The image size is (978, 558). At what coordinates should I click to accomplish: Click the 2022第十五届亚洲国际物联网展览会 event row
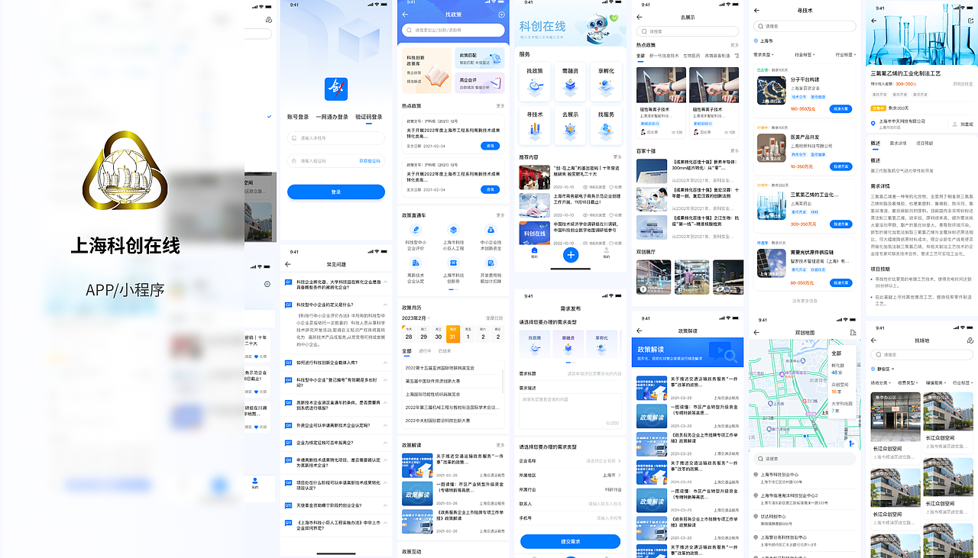coord(453,367)
